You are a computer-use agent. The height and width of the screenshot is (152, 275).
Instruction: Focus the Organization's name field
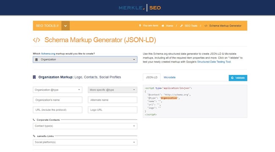click(x=58, y=100)
